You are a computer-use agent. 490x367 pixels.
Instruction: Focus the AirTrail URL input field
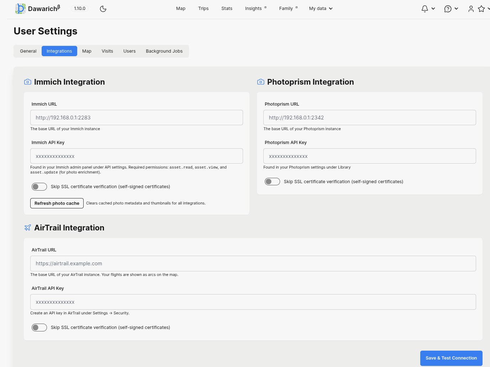tap(253, 264)
